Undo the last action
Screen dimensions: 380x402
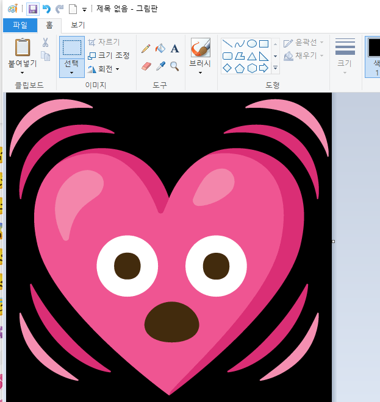pos(46,9)
